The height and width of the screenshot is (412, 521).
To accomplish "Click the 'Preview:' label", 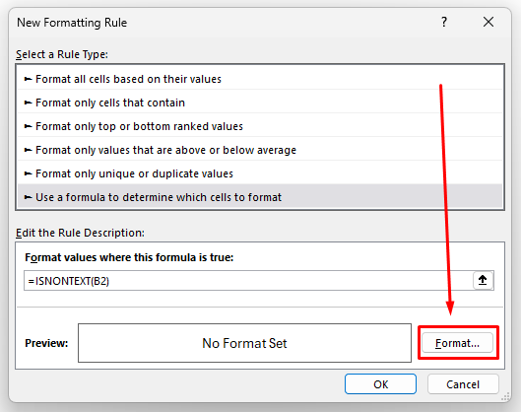I will (x=46, y=343).
